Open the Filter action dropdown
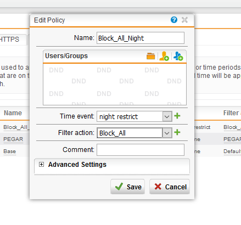241x225 pixels. [167, 133]
